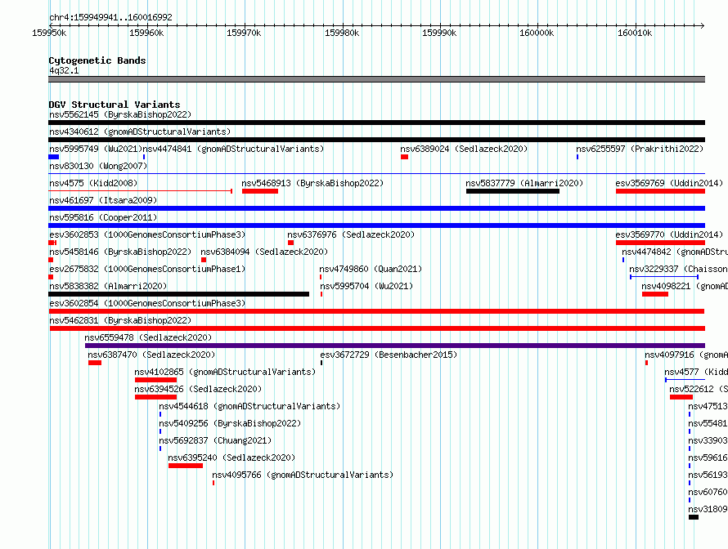Click nsv5692837 (Chuang2021) label

point(215,440)
